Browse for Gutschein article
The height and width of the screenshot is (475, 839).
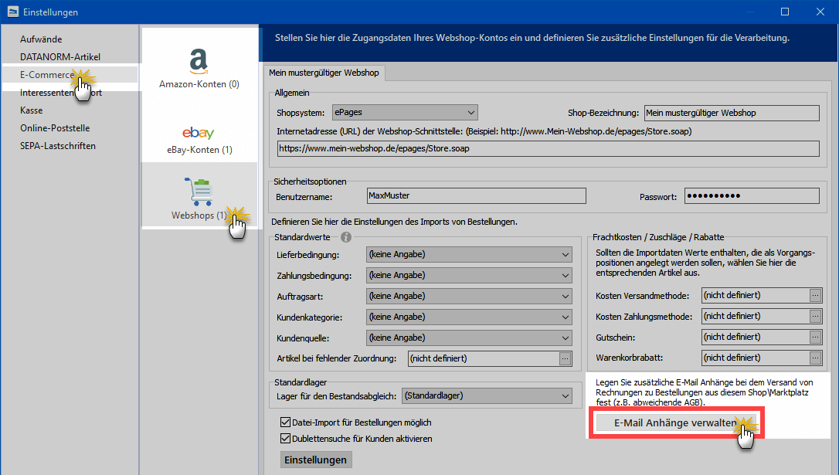tap(815, 337)
